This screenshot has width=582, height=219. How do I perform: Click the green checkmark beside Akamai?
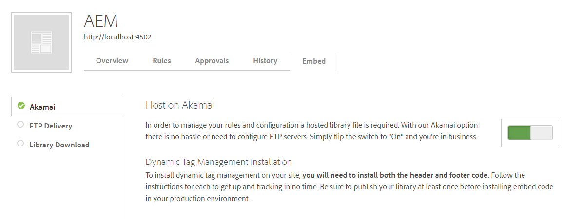click(x=21, y=106)
